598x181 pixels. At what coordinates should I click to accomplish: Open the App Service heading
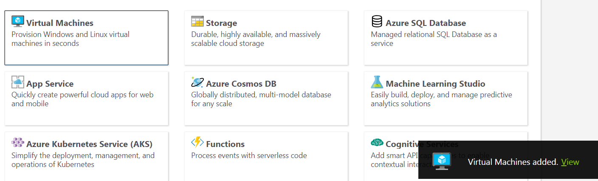pyautogui.click(x=50, y=84)
